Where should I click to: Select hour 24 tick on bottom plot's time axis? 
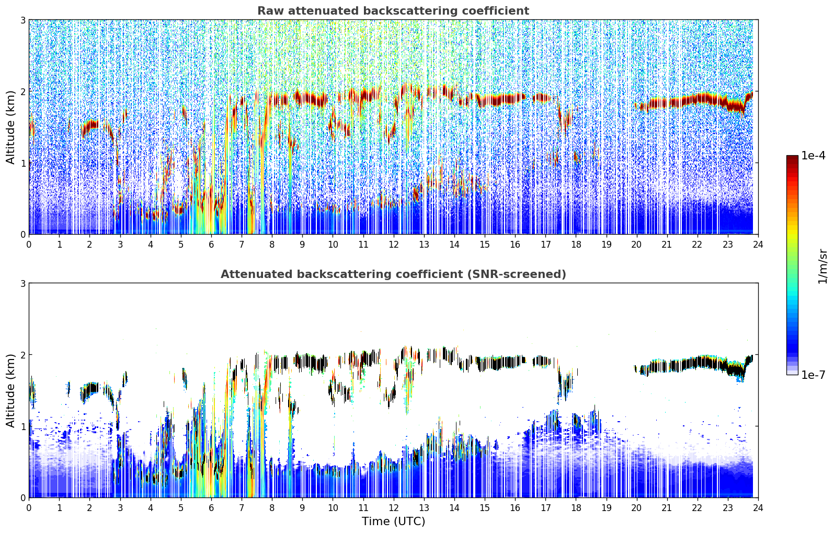click(x=758, y=507)
